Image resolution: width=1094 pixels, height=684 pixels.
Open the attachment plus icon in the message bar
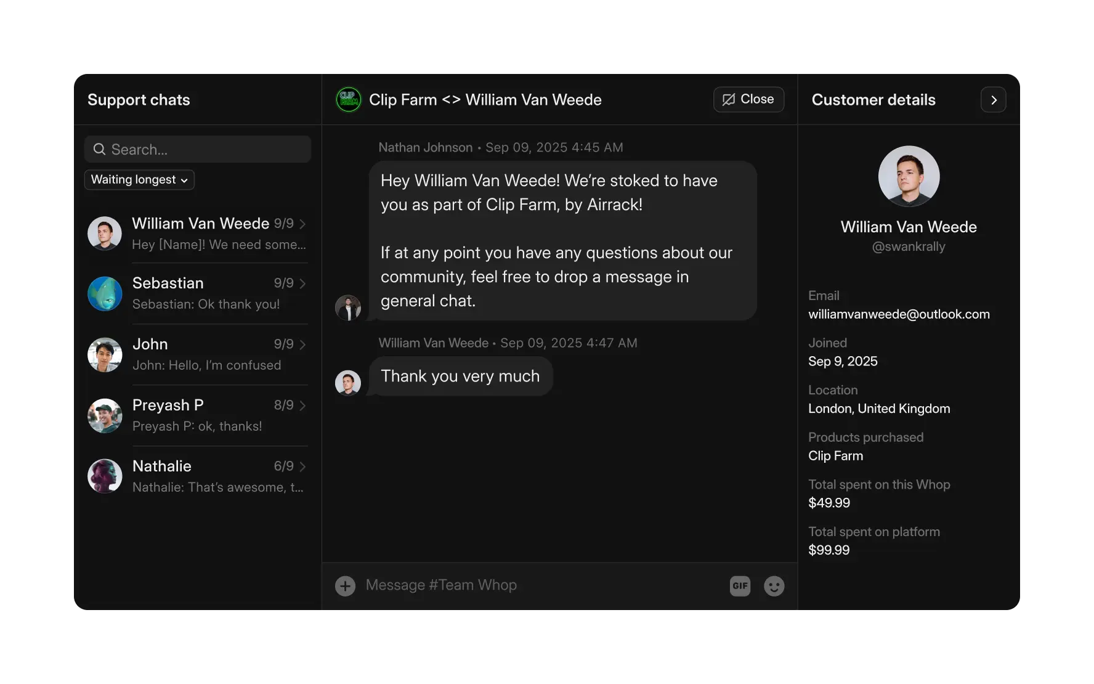point(345,586)
